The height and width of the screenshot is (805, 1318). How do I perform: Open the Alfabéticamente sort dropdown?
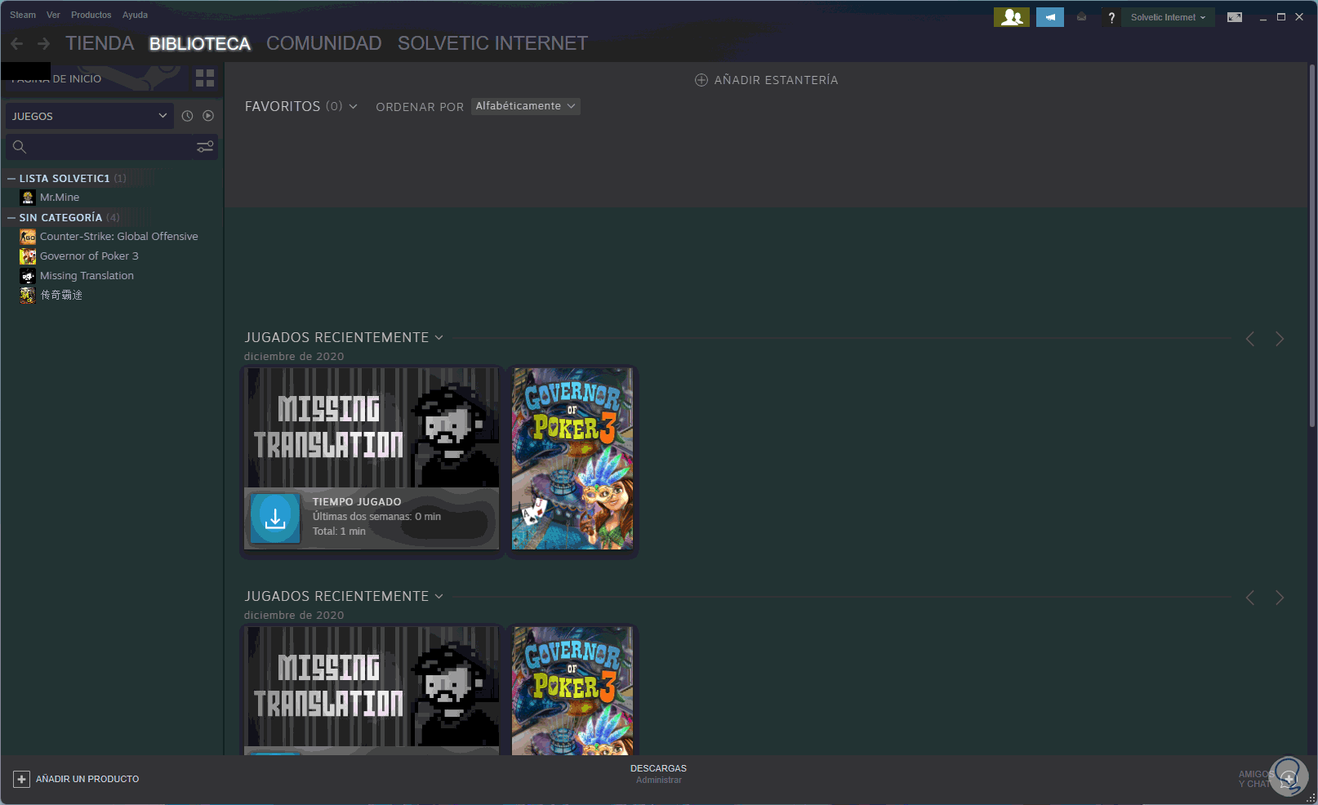point(526,106)
